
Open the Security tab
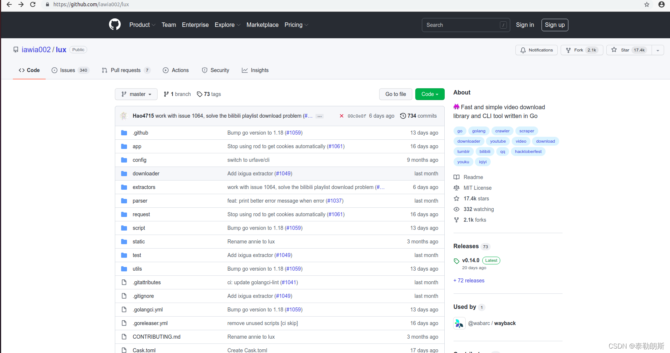(x=215, y=70)
